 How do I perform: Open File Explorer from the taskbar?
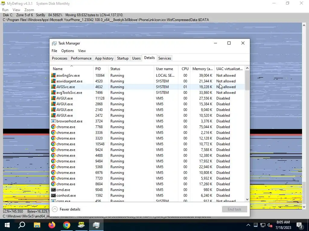coord(37,225)
